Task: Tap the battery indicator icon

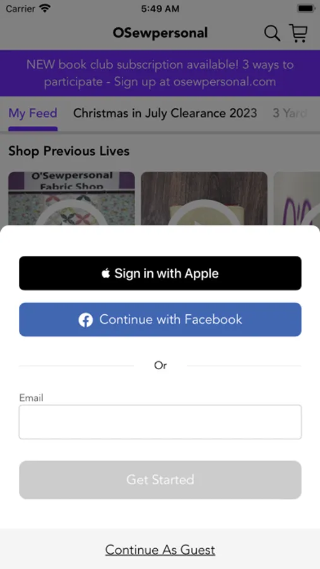Action: (305, 8)
